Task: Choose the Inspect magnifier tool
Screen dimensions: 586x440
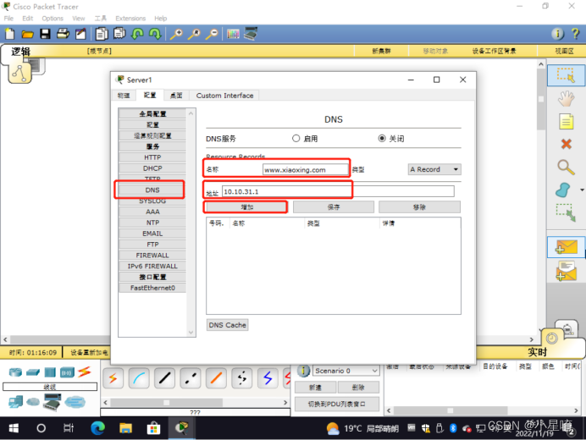Action: [x=566, y=167]
